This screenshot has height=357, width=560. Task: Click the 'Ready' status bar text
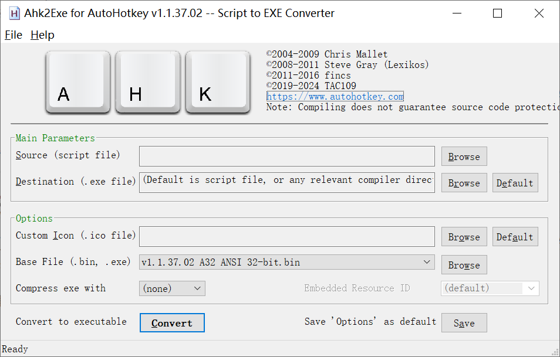(x=15, y=349)
